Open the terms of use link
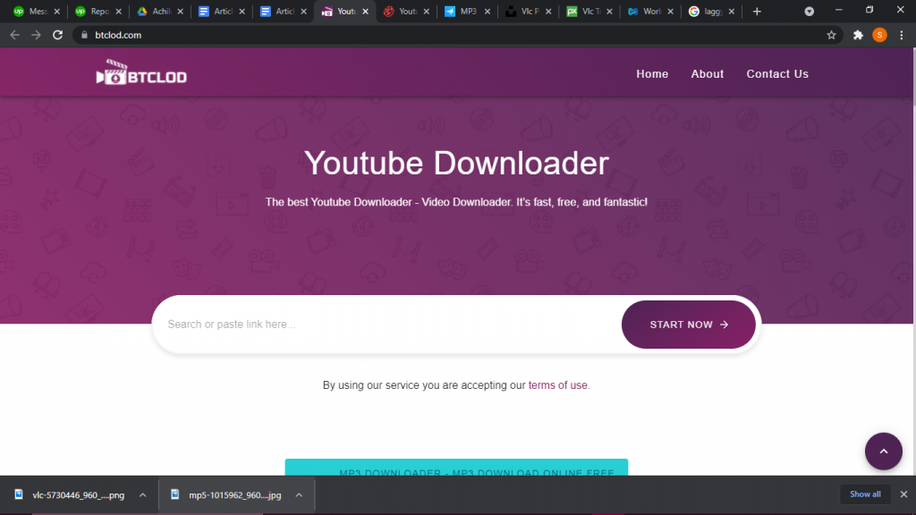The image size is (916, 515). tap(558, 385)
